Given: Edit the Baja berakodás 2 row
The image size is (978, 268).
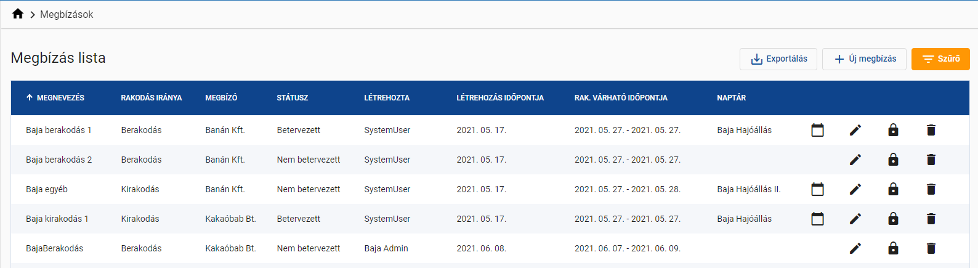Looking at the screenshot, I should tap(855, 160).
